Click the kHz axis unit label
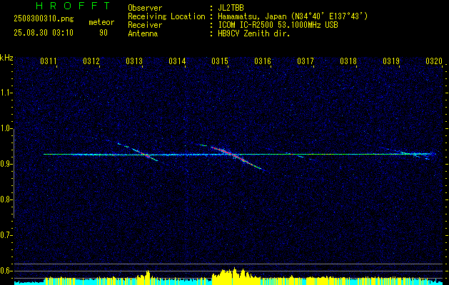This screenshot has height=285, width=449. [x=6, y=58]
